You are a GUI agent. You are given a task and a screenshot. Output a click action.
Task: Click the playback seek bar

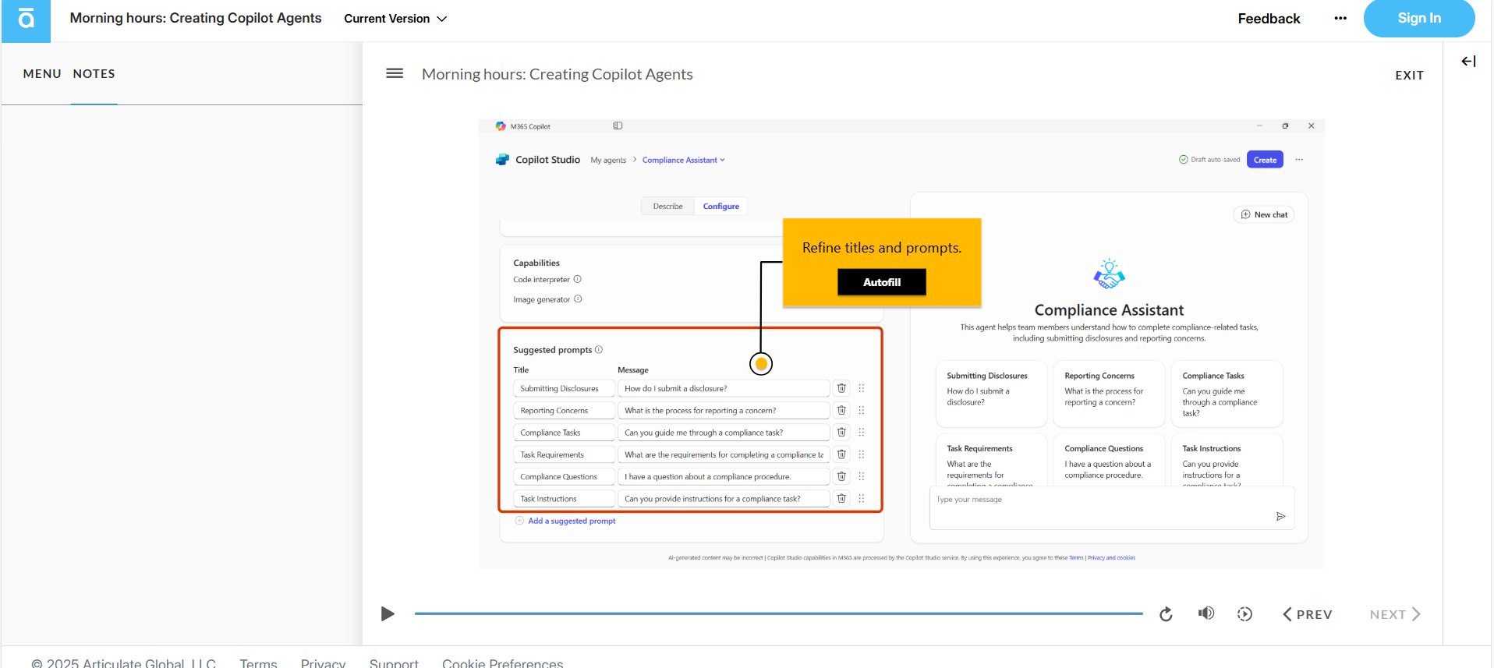tap(778, 614)
